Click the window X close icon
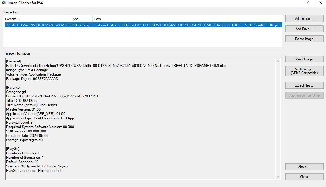 (x=320, y=3)
